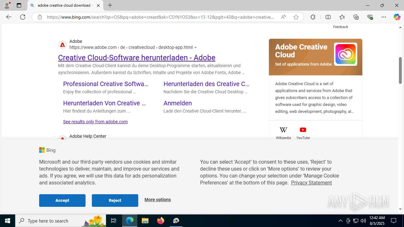Click the scrollbar down arrow
The width and height of the screenshot is (404, 227).
[400, 209]
